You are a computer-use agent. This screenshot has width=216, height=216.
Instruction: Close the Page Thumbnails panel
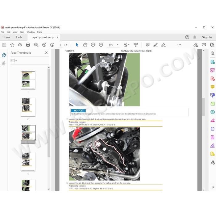click(x=46, y=53)
